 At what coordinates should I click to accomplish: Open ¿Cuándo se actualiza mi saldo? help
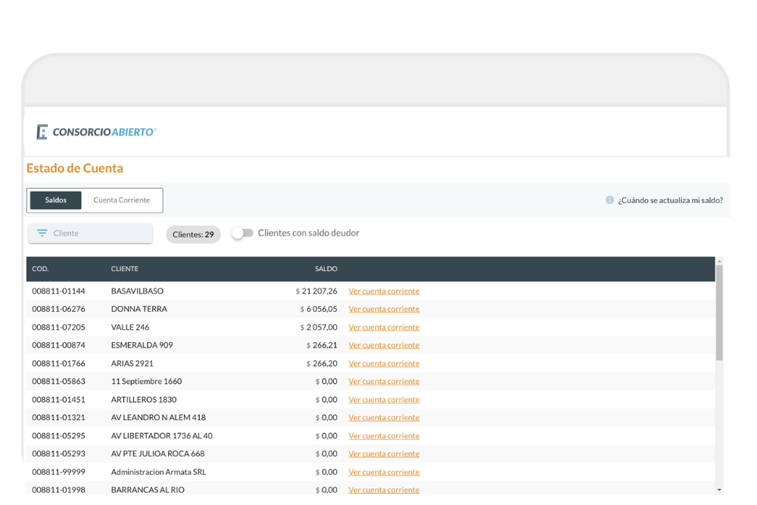pyautogui.click(x=670, y=200)
